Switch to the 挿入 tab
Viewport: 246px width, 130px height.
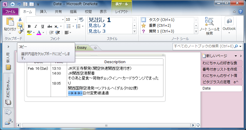(x=43, y=12)
